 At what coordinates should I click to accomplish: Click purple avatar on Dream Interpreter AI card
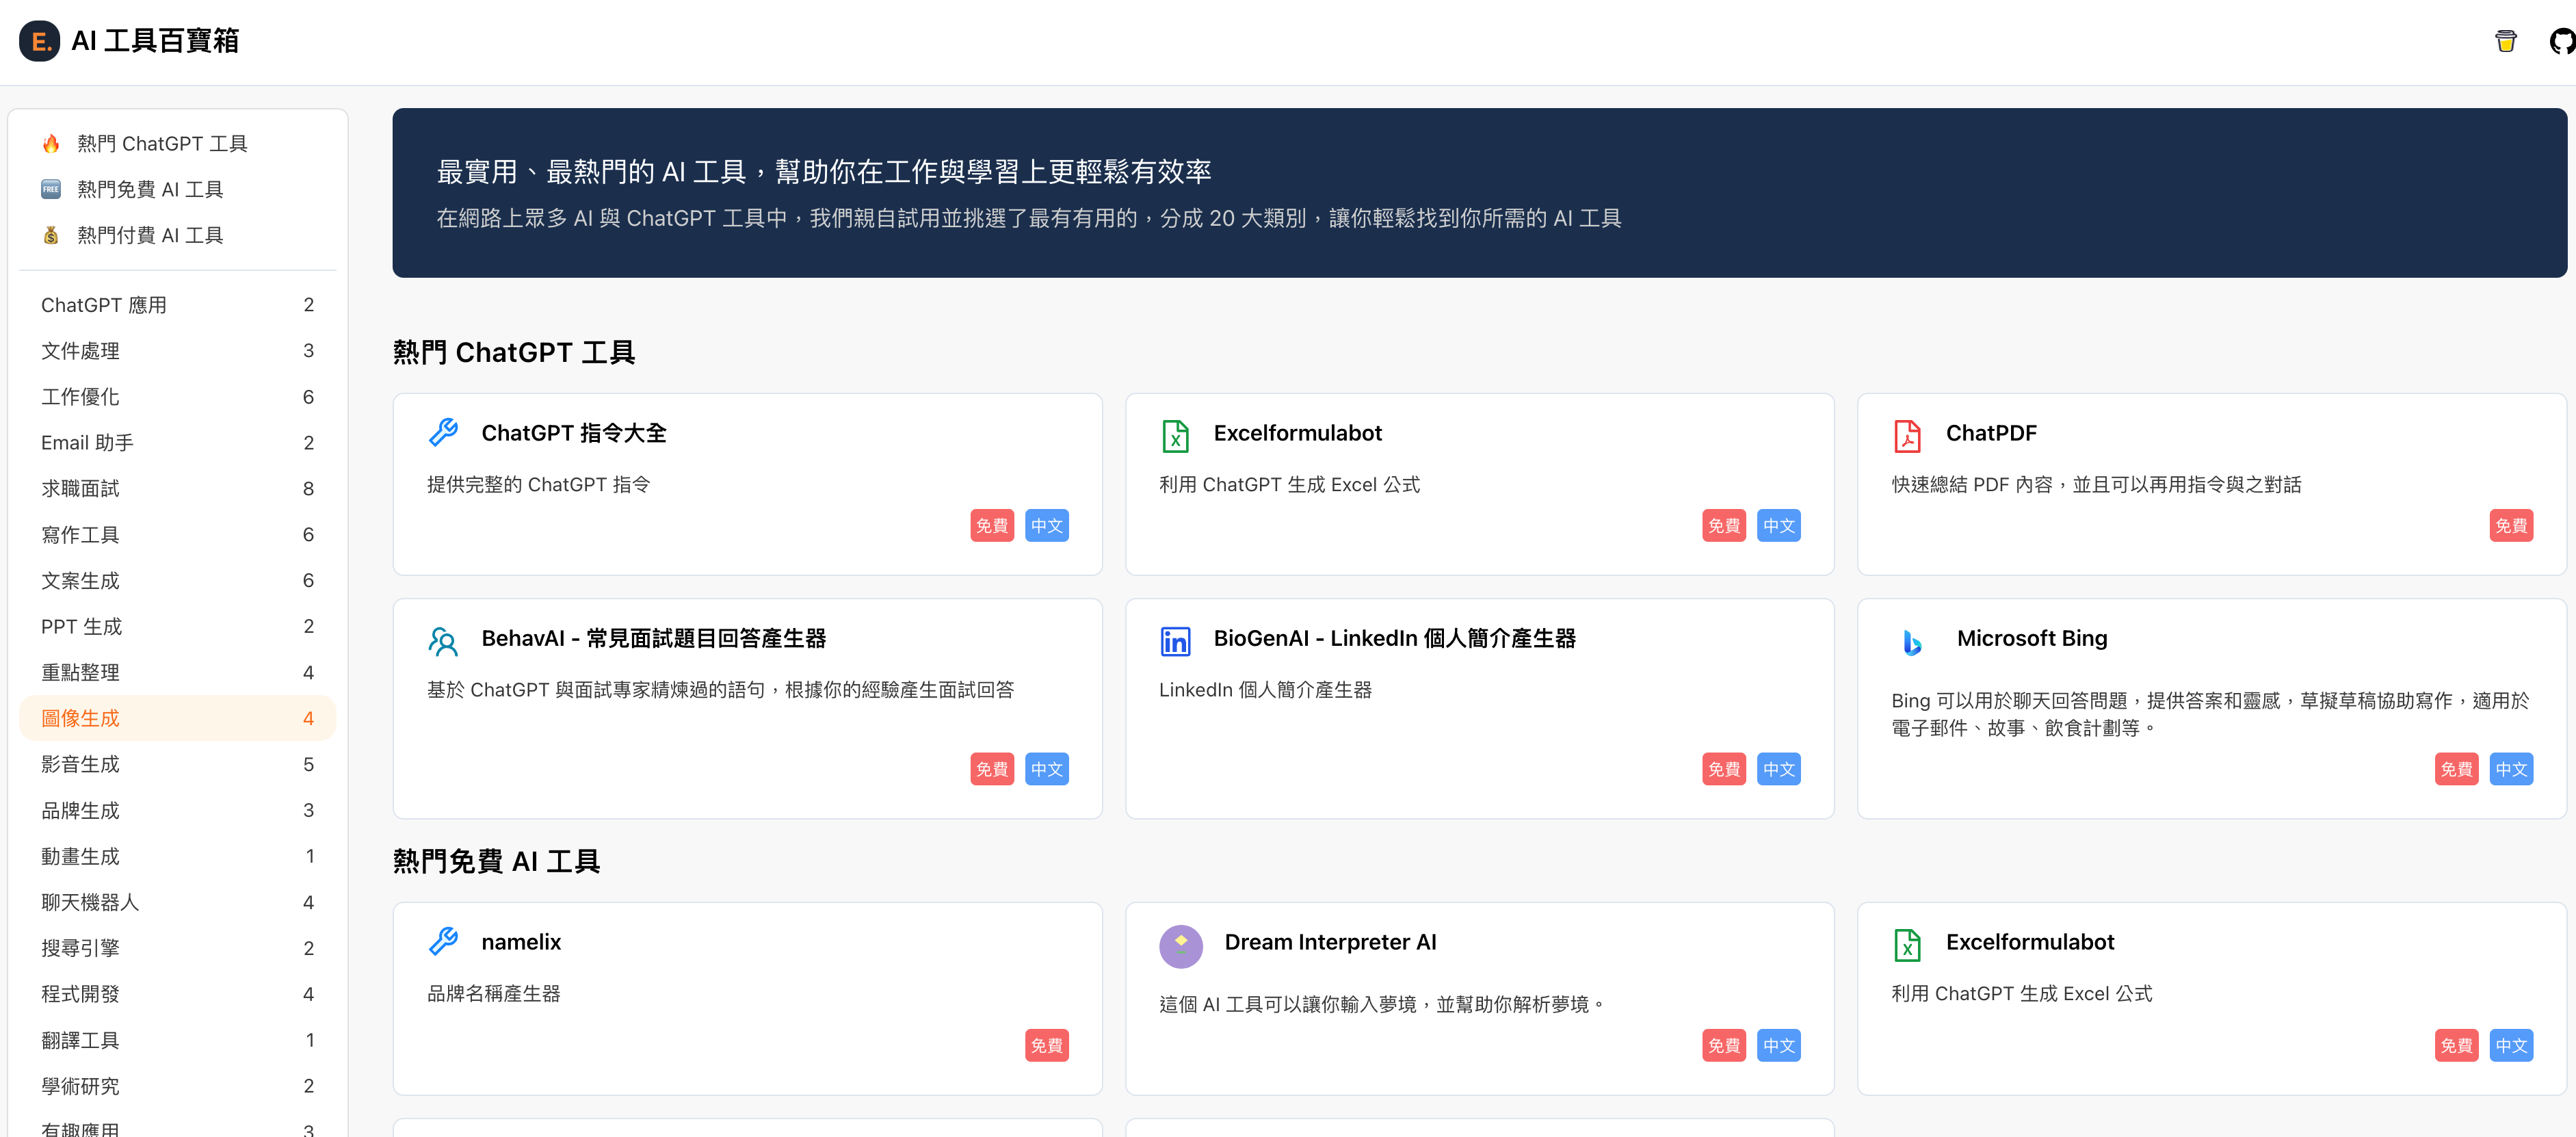click(x=1181, y=946)
